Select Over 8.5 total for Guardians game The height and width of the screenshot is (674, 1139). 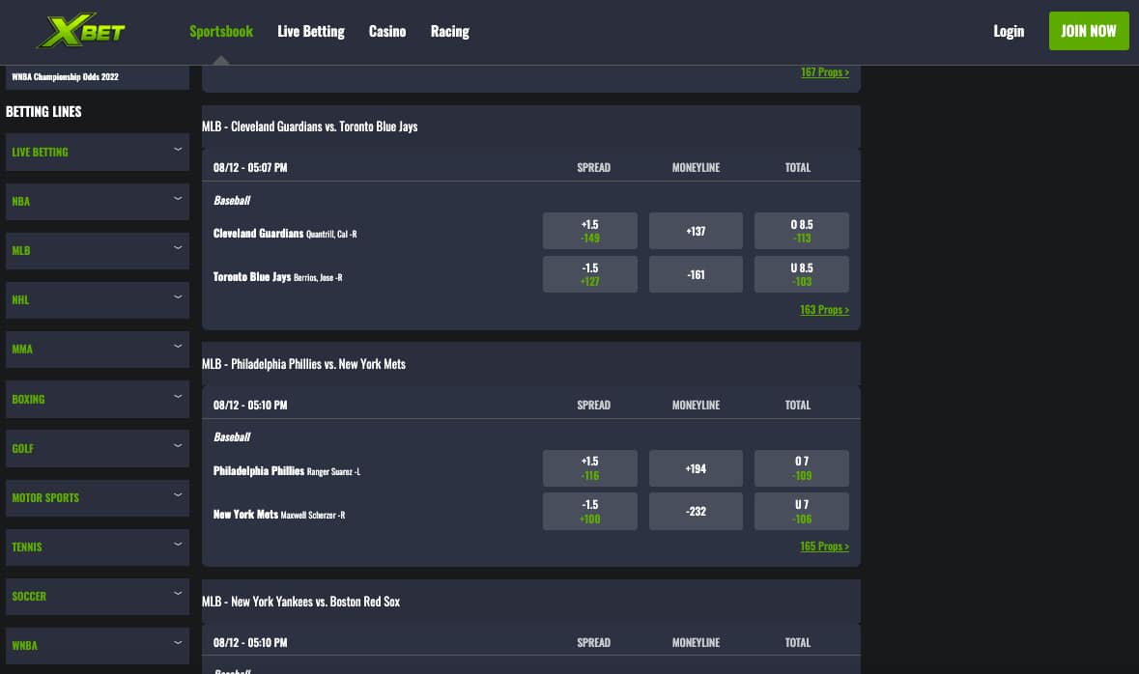(x=801, y=231)
